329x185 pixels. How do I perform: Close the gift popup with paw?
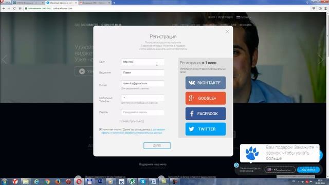tap(317, 147)
